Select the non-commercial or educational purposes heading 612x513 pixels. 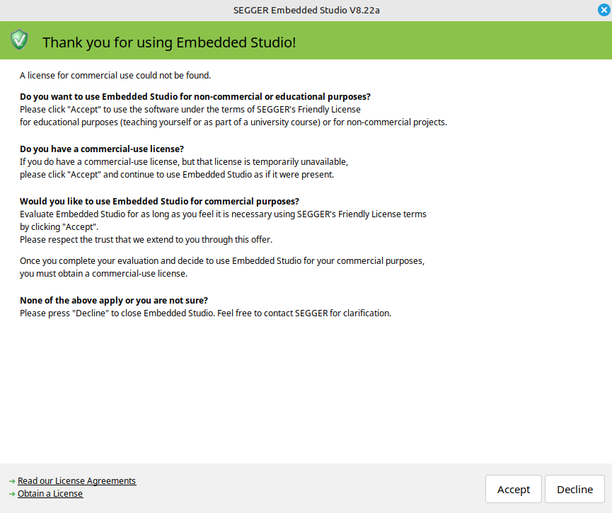click(x=195, y=96)
